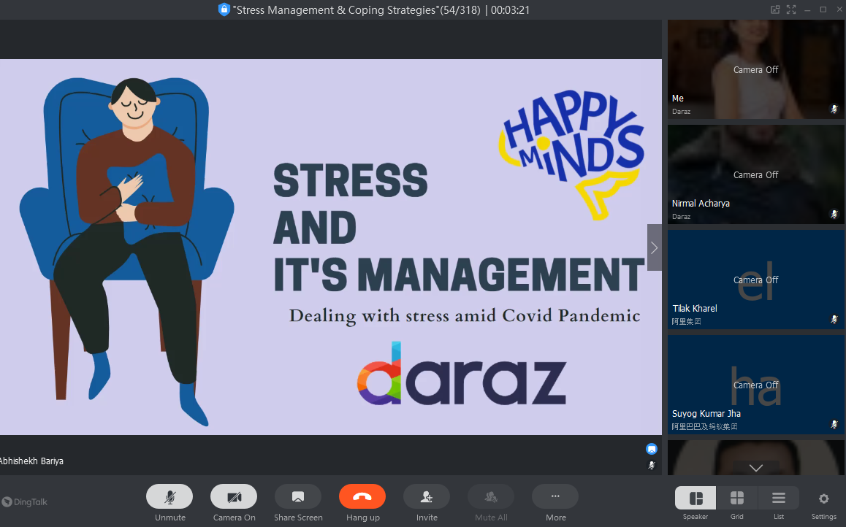Screen dimensions: 846x527
Task: Unmute the microphone
Action: click(169, 496)
